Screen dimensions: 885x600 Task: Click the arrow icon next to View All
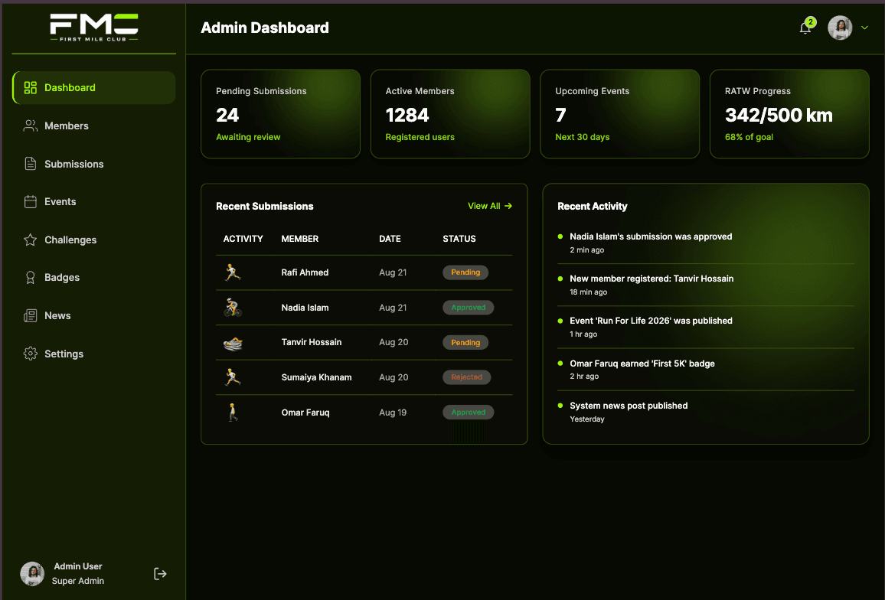coord(508,206)
